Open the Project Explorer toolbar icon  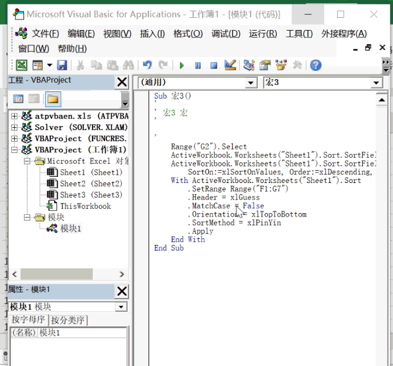coord(249,65)
